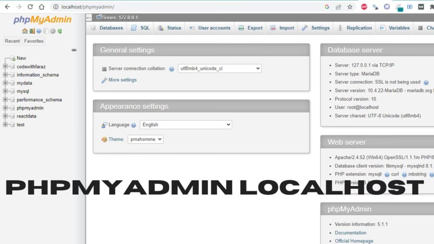Bookmark page using star icon
Viewport: 434px width, 244px height.
[x=350, y=7]
